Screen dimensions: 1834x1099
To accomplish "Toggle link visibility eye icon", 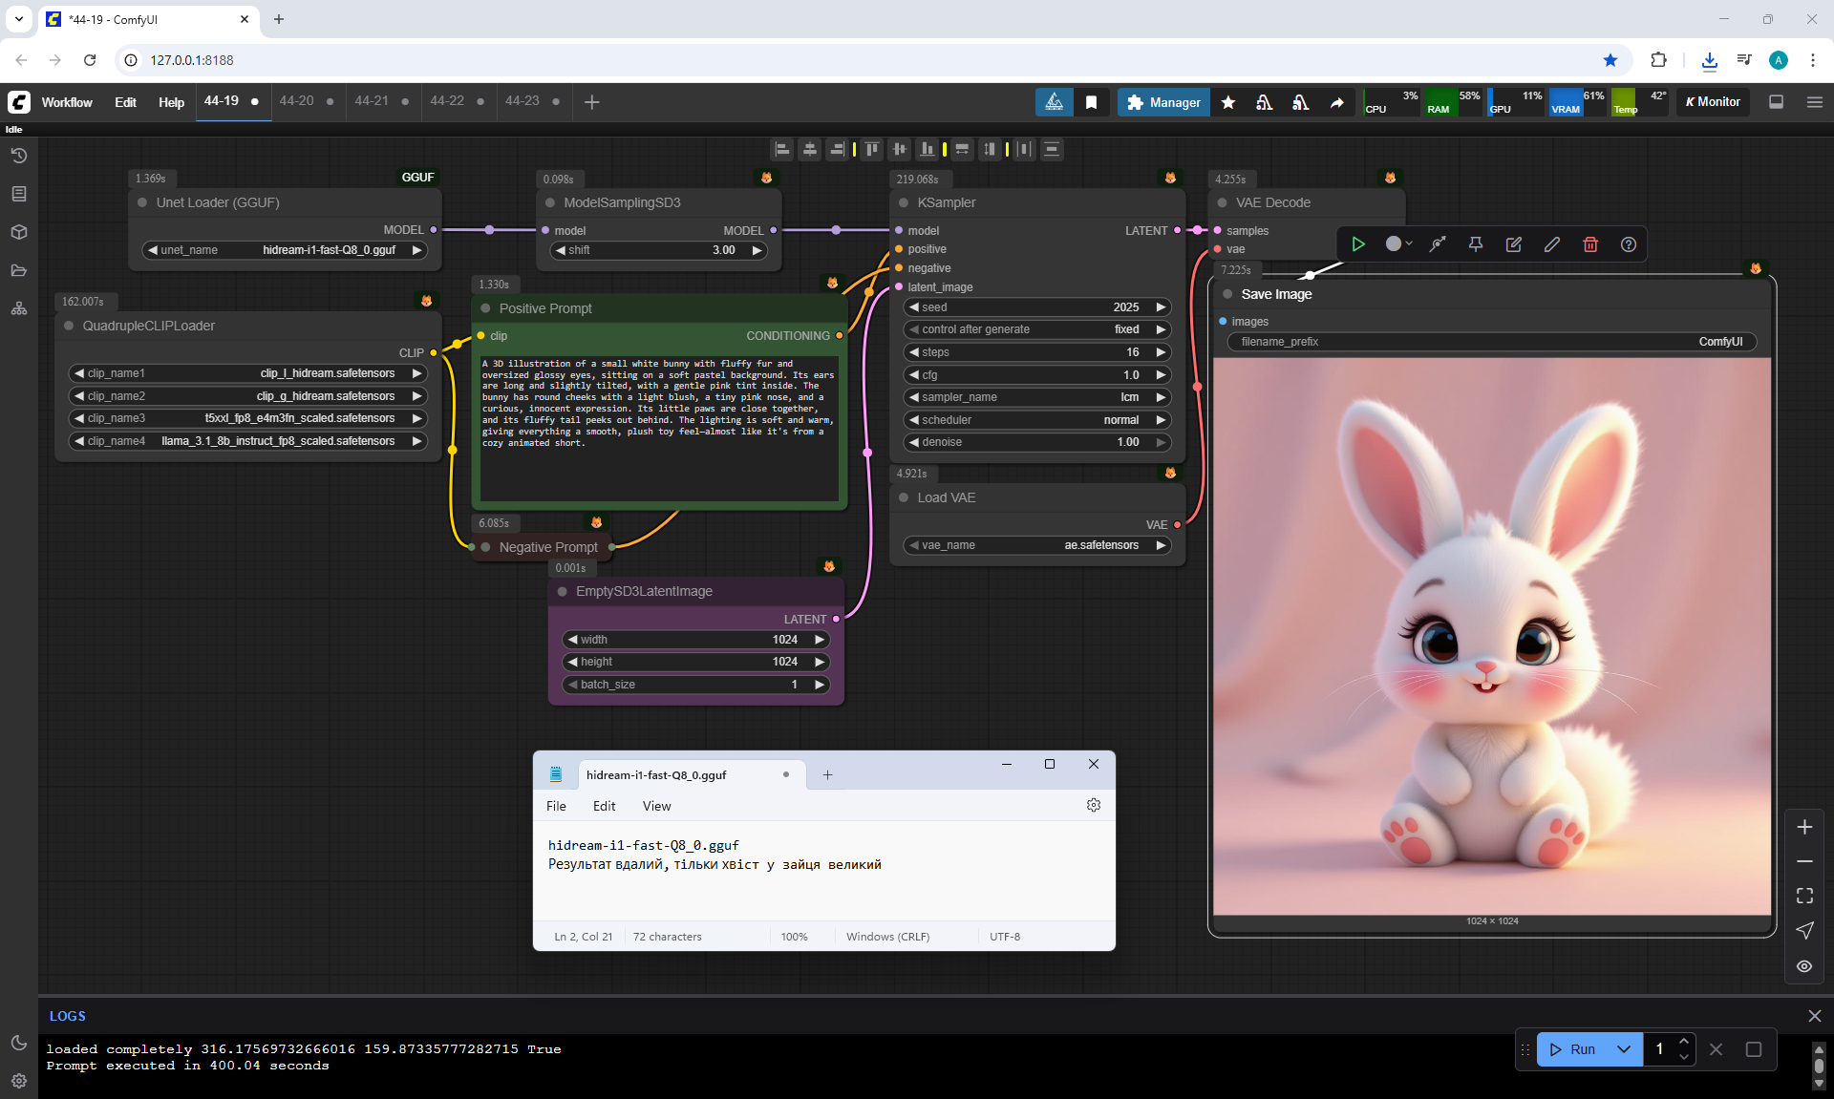I will pos(1804,966).
